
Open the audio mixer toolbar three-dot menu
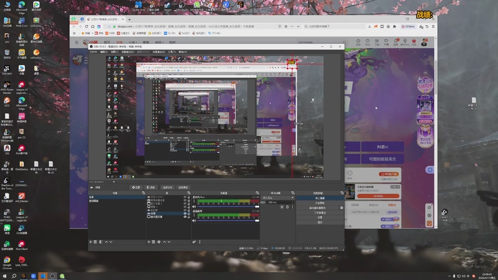coord(200,242)
